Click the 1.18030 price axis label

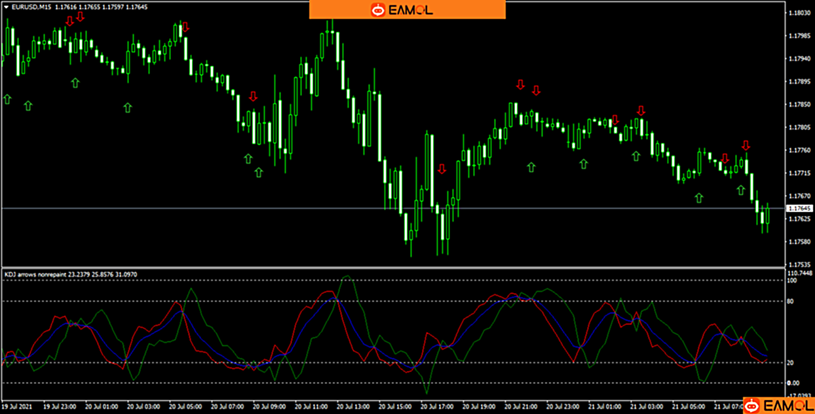click(x=799, y=13)
